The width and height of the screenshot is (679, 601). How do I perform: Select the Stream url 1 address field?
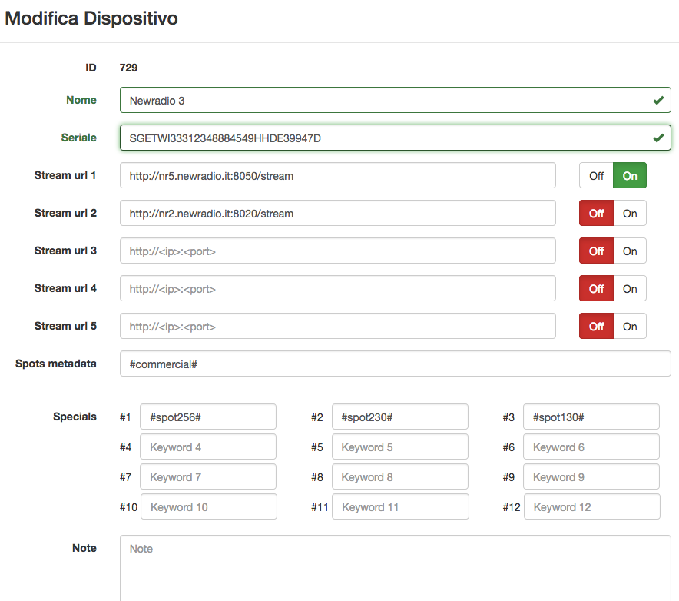click(338, 175)
